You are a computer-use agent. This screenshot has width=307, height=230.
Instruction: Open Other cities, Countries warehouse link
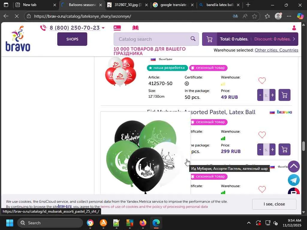pyautogui.click(x=276, y=50)
